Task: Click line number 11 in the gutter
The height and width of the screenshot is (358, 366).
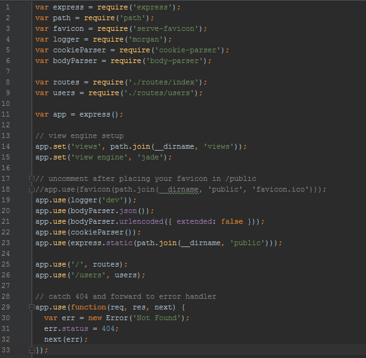Action: pyautogui.click(x=6, y=115)
